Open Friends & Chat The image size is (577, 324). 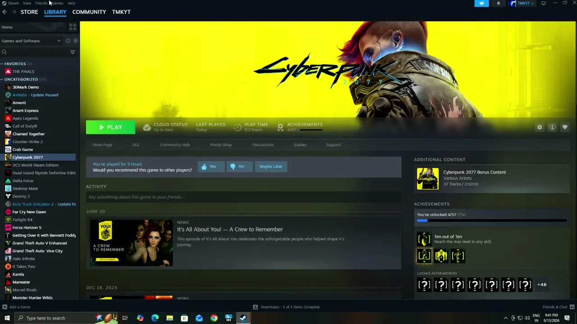tap(558, 307)
